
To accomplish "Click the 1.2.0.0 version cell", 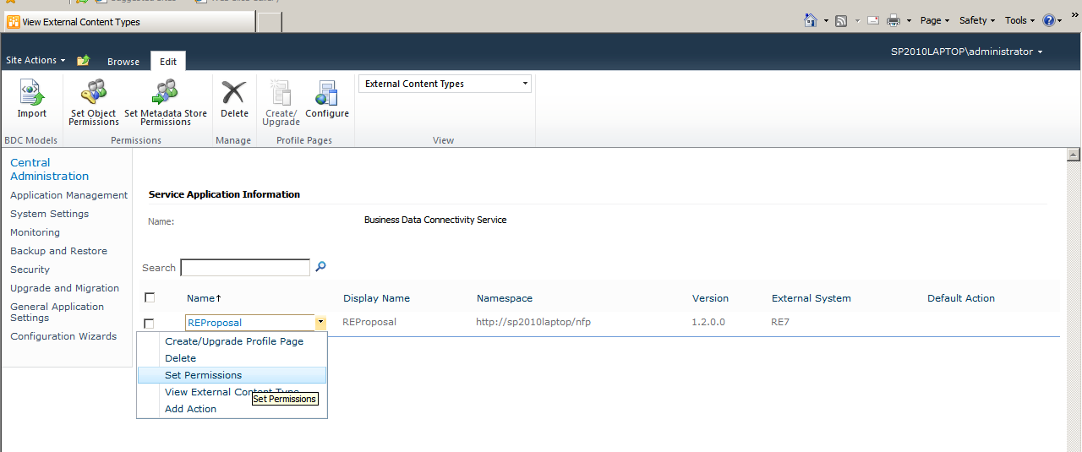I will point(708,322).
